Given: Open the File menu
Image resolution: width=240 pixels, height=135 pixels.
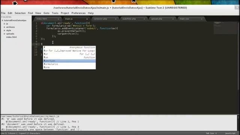Looking at the screenshot, I should coord(3,13).
